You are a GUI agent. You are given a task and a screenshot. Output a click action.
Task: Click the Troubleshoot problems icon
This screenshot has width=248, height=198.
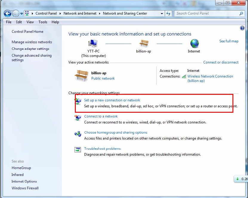point(78,149)
